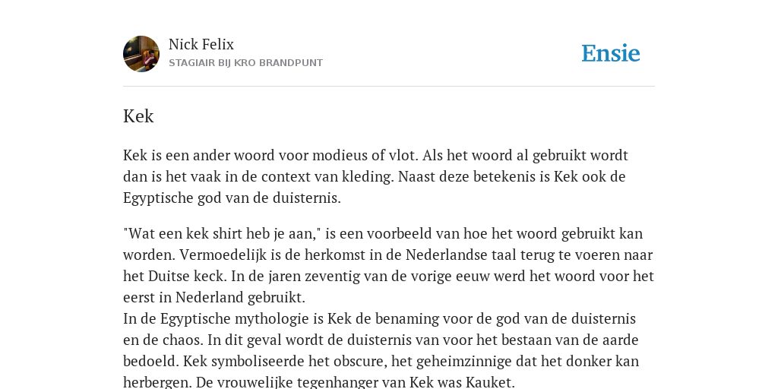Click the horizontal divider under the author header
The height and width of the screenshot is (389, 778).
(389, 87)
